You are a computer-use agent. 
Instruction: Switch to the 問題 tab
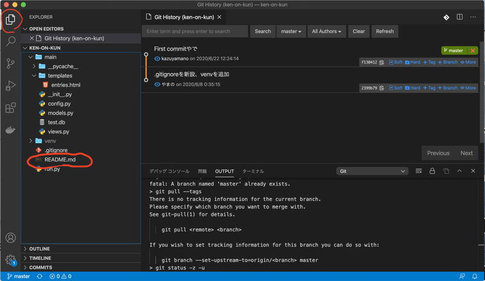[202, 171]
